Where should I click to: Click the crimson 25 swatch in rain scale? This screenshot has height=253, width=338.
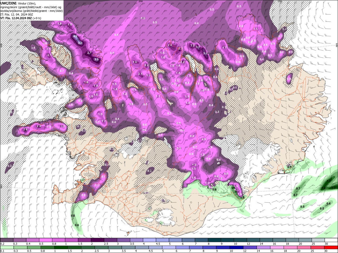click(x=318, y=247)
